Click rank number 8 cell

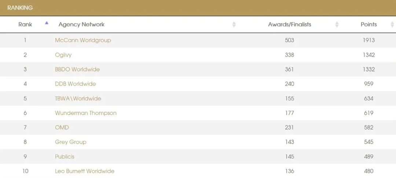25,142
